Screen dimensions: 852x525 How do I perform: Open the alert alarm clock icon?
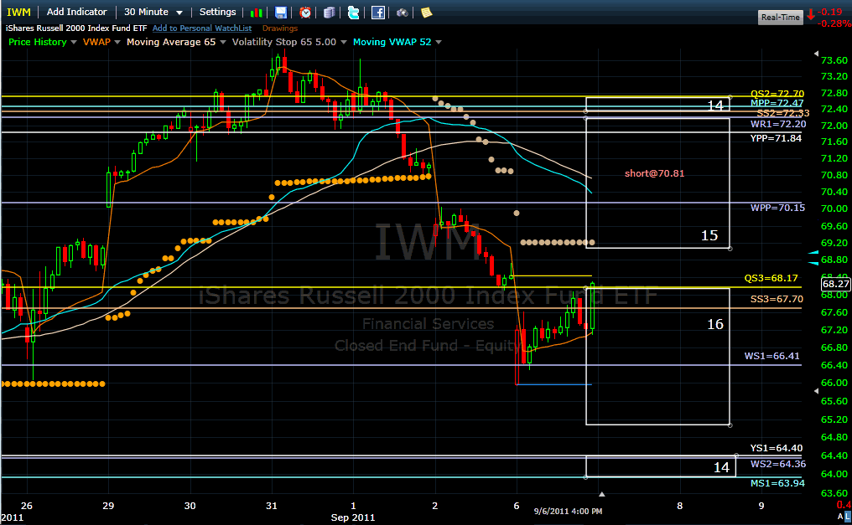coord(304,13)
